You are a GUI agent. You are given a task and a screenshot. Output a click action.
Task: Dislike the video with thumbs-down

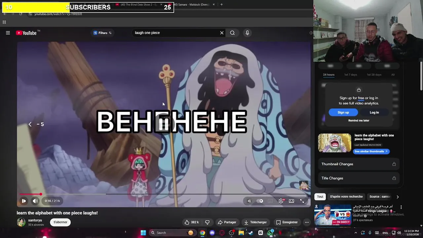[x=207, y=222]
